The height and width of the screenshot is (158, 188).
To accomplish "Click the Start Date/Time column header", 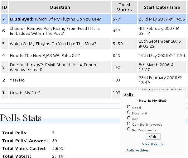I will click(x=161, y=7).
